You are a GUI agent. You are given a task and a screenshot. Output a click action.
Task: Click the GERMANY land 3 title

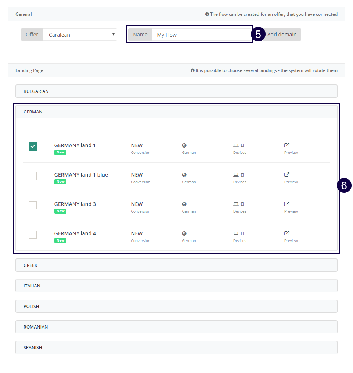[x=75, y=204]
